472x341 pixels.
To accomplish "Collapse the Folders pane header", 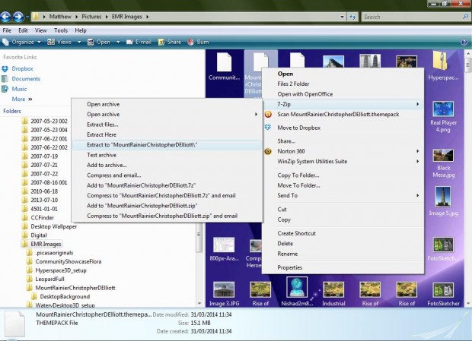I will (x=12, y=111).
